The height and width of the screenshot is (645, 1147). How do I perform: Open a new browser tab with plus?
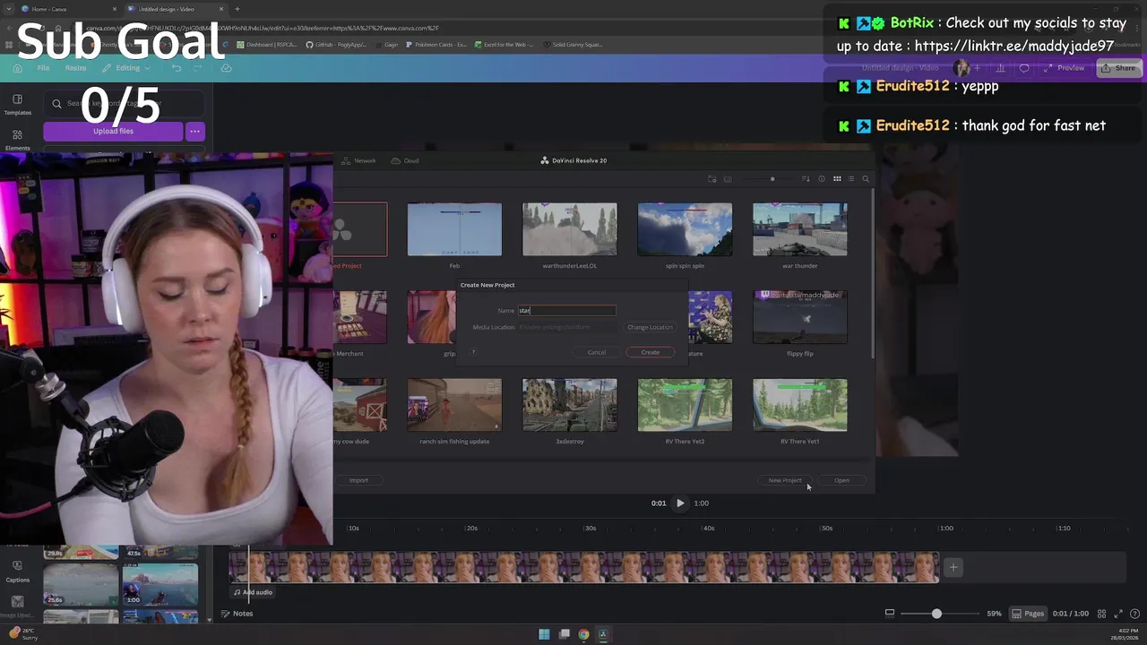tap(237, 9)
